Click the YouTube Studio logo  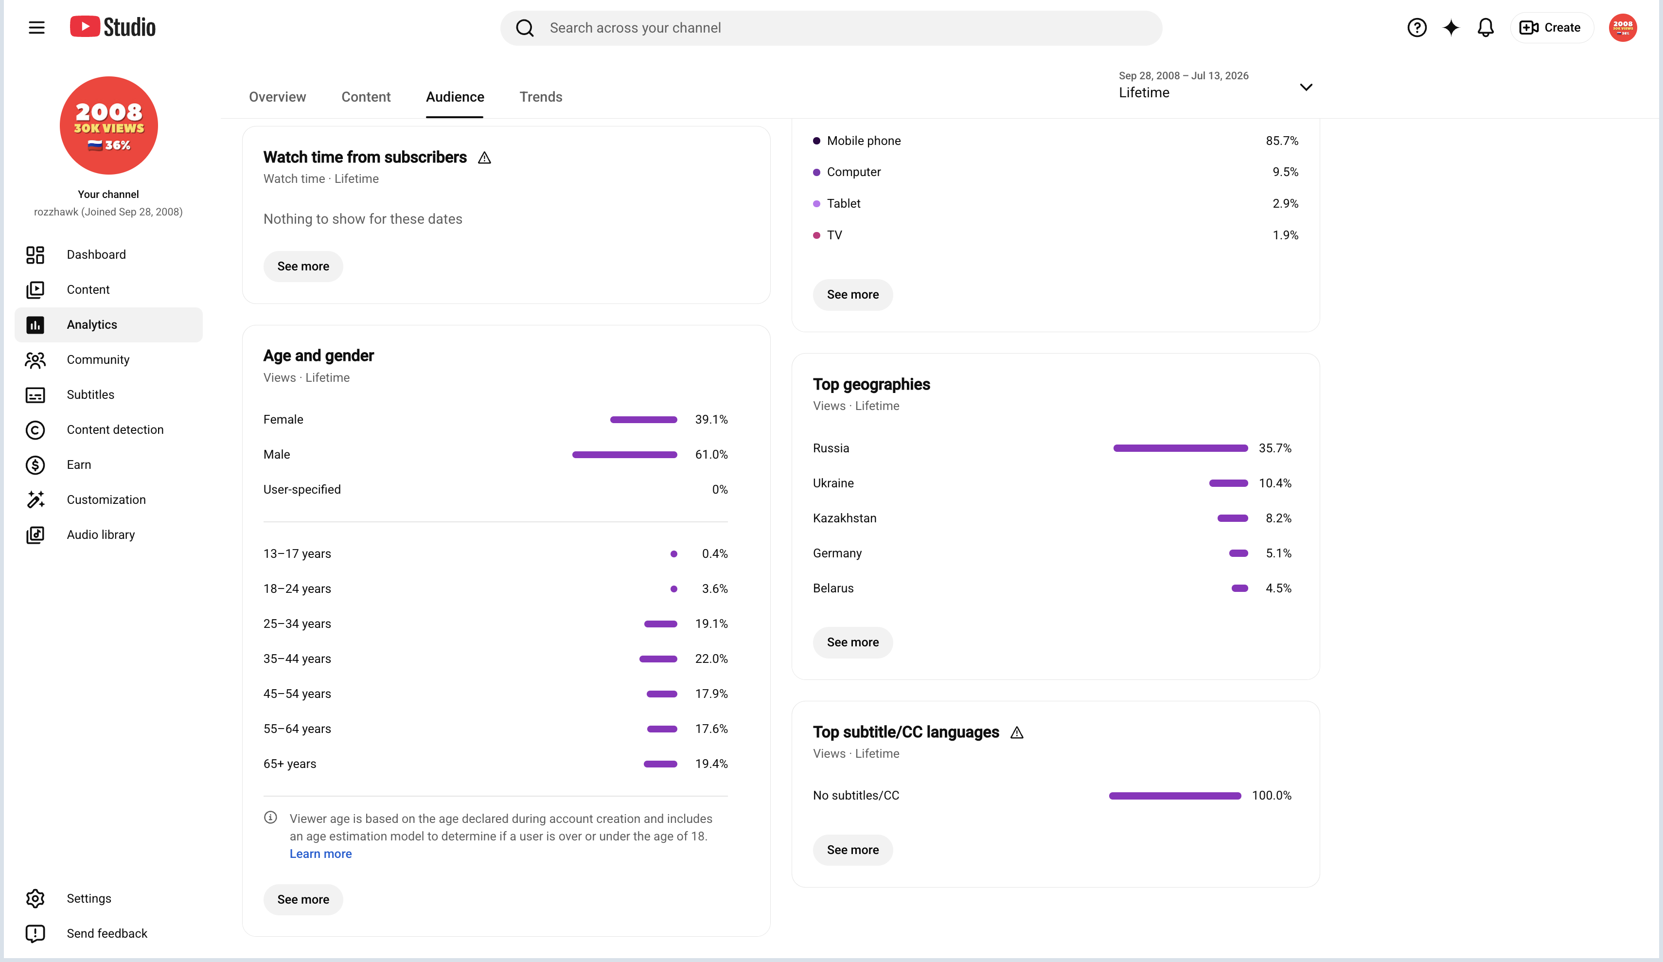[x=113, y=27]
